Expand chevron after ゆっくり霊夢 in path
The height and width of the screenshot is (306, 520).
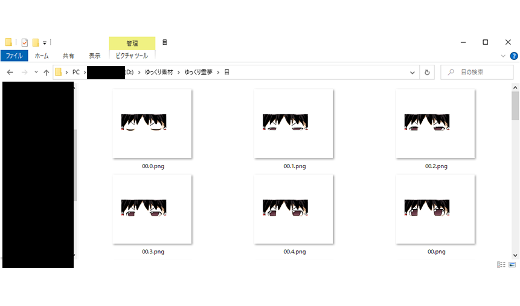(218, 73)
